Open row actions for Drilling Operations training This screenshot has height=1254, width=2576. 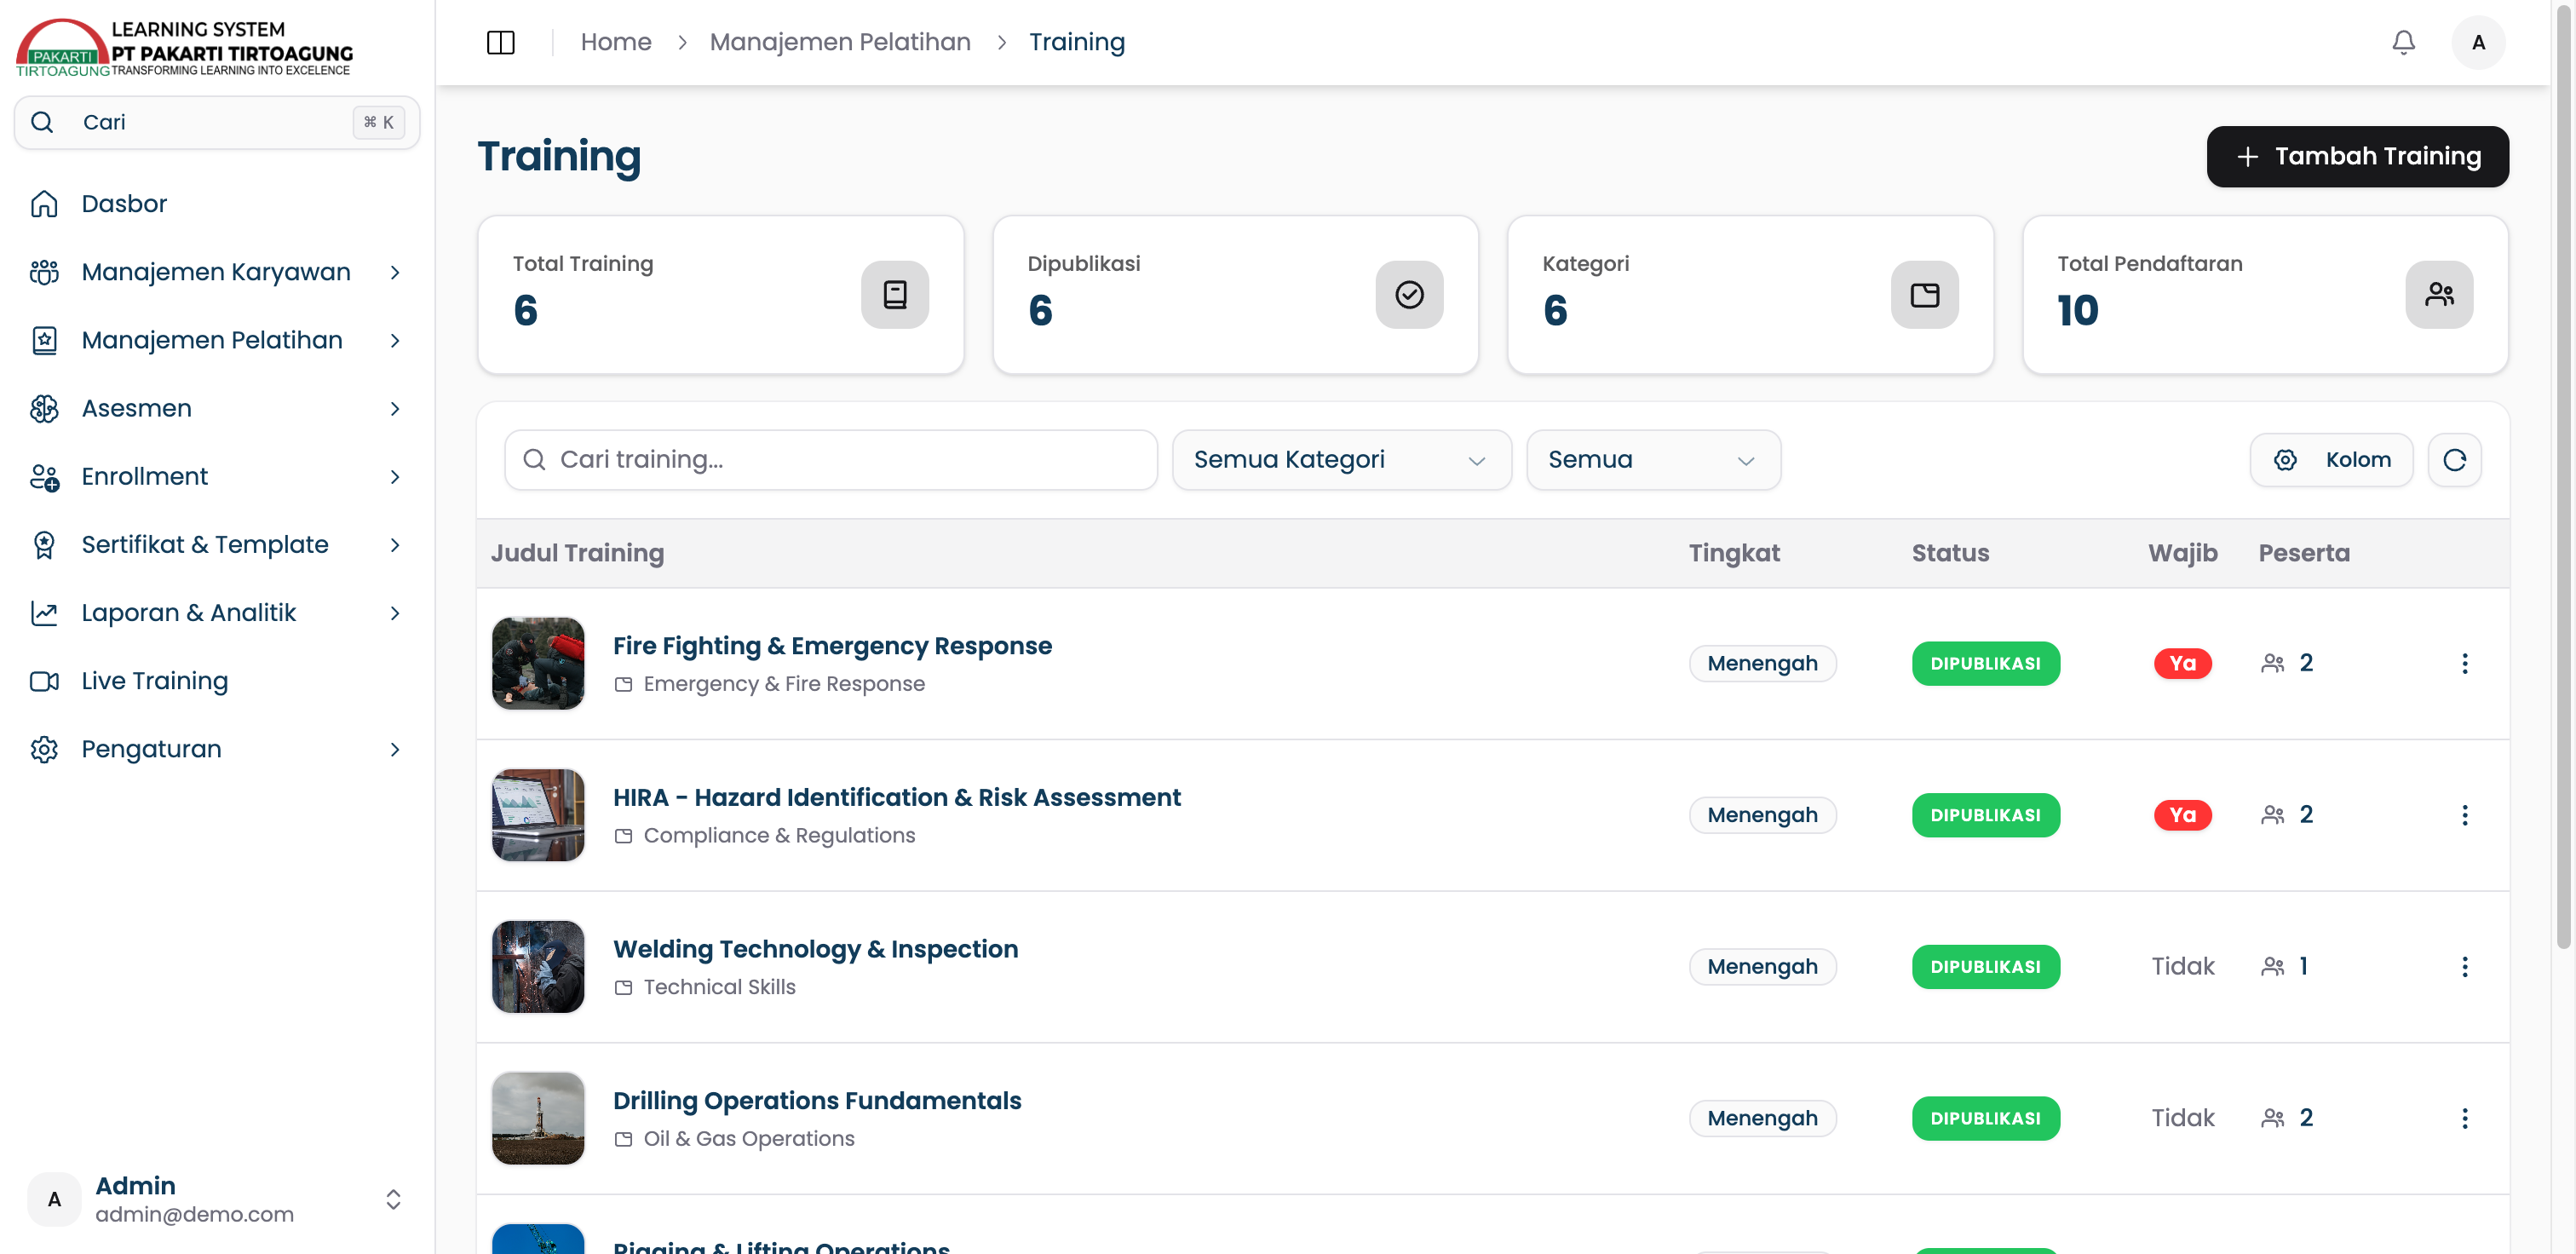tap(2464, 1118)
